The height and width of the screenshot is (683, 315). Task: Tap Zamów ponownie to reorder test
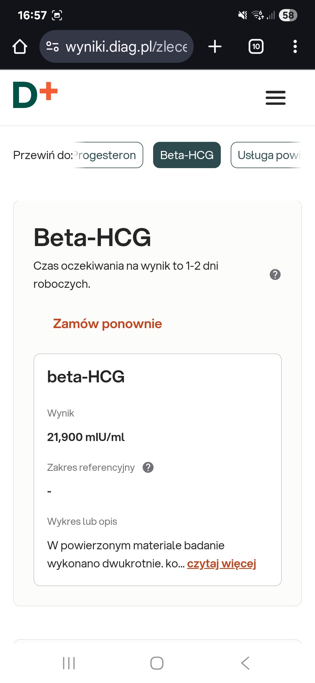[107, 324]
